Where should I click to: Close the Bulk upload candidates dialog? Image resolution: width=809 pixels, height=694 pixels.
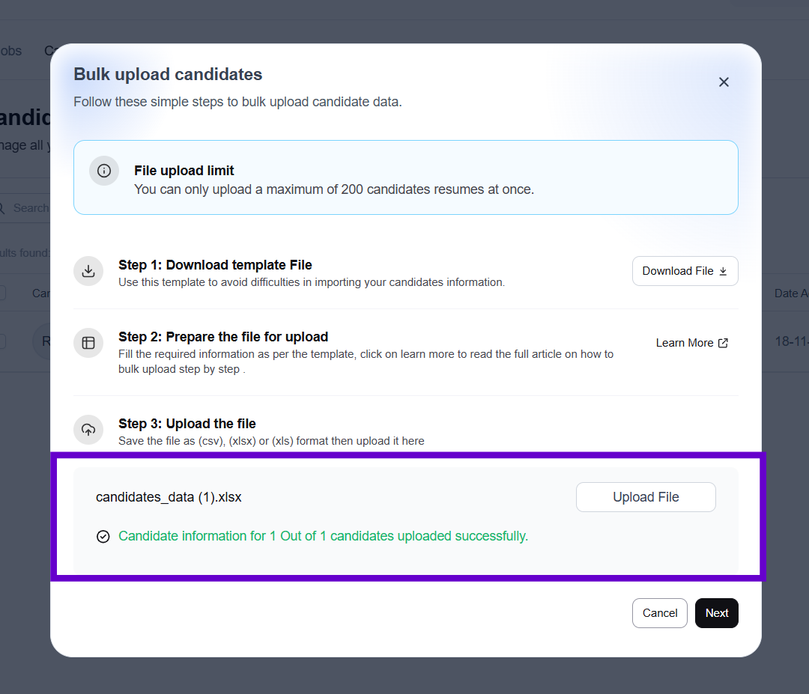coord(724,82)
